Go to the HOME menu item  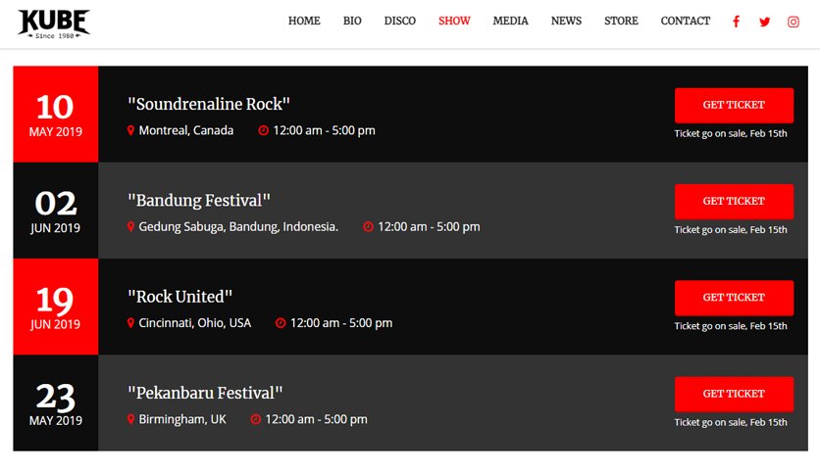304,21
